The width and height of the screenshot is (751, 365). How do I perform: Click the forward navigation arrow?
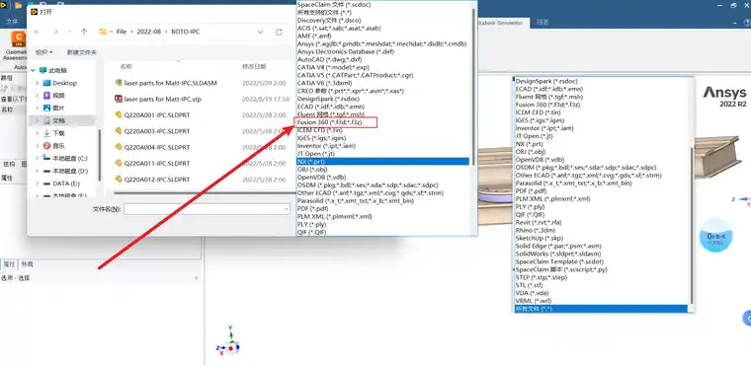point(55,32)
